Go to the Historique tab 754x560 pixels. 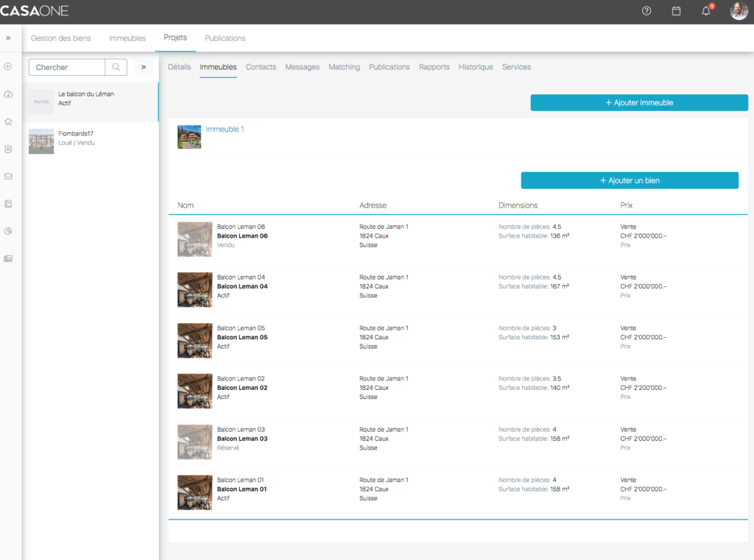click(476, 67)
